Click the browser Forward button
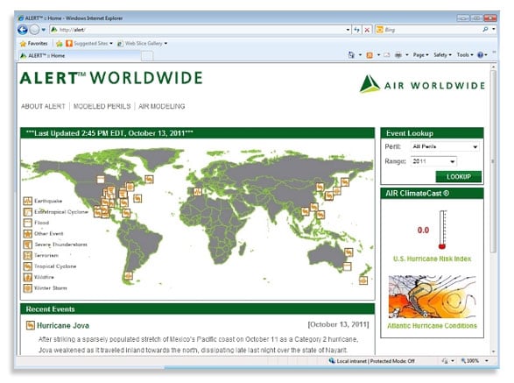514x383 pixels. pyautogui.click(x=34, y=30)
